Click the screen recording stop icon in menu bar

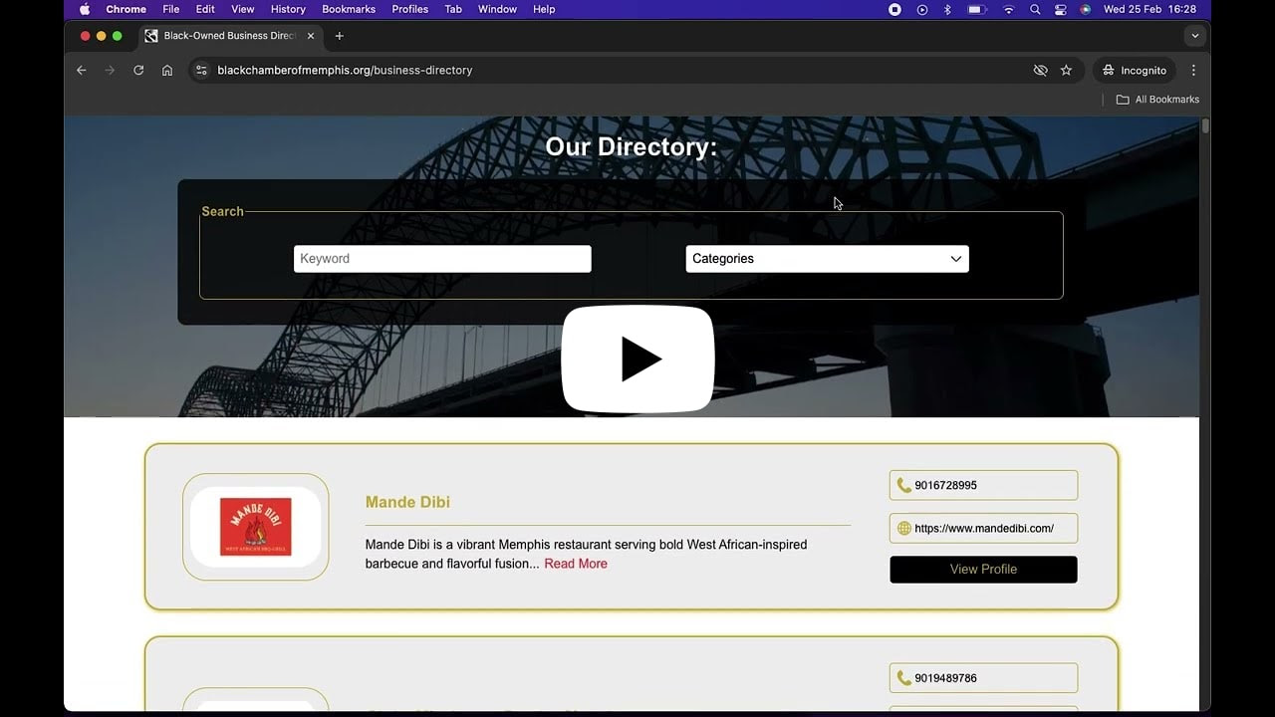click(894, 9)
